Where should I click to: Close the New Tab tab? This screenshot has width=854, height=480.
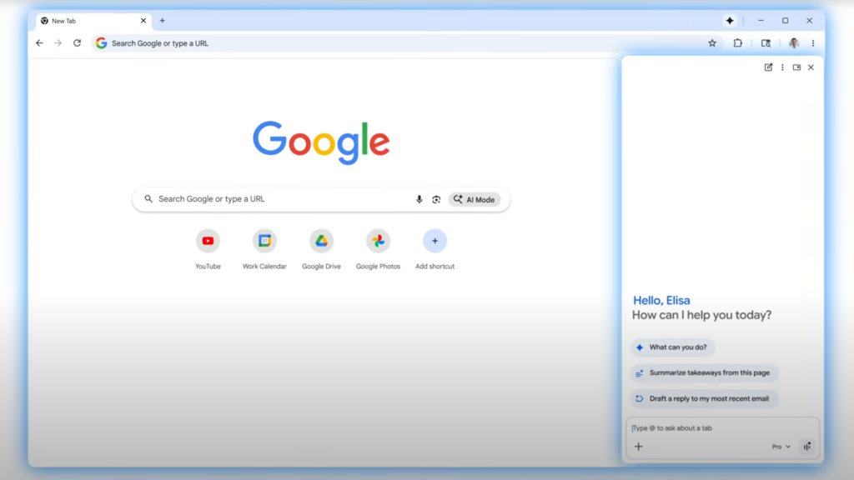(x=143, y=21)
